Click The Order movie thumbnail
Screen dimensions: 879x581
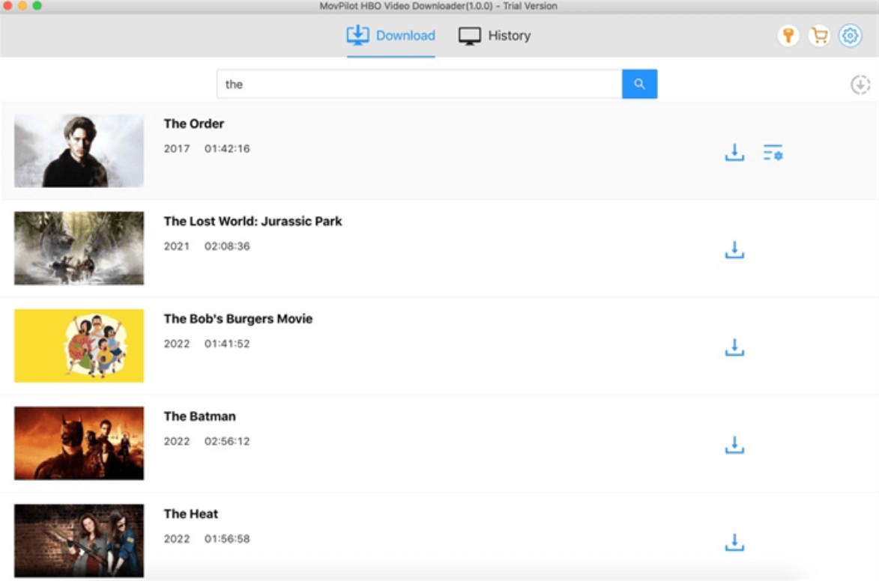[79, 150]
